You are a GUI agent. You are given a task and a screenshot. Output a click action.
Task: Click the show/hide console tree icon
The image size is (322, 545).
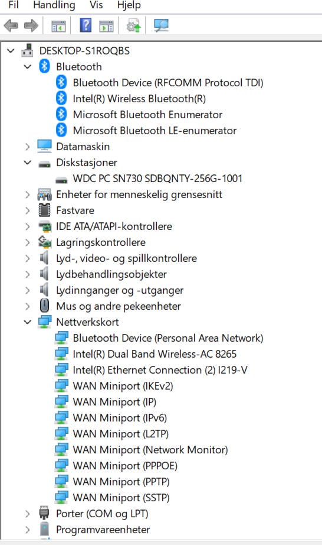click(58, 26)
